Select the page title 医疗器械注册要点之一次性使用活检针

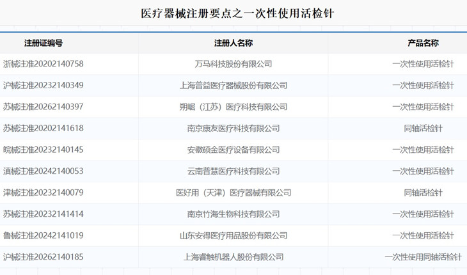click(x=237, y=13)
